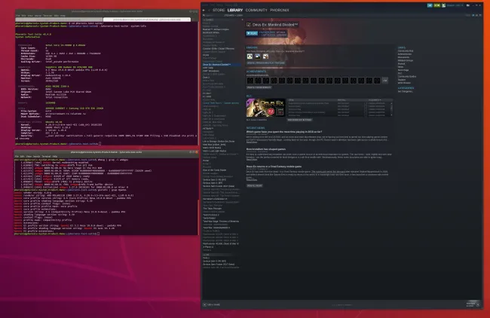
Task: Sort DLC list by Acquired column
Action: [x=375, y=100]
